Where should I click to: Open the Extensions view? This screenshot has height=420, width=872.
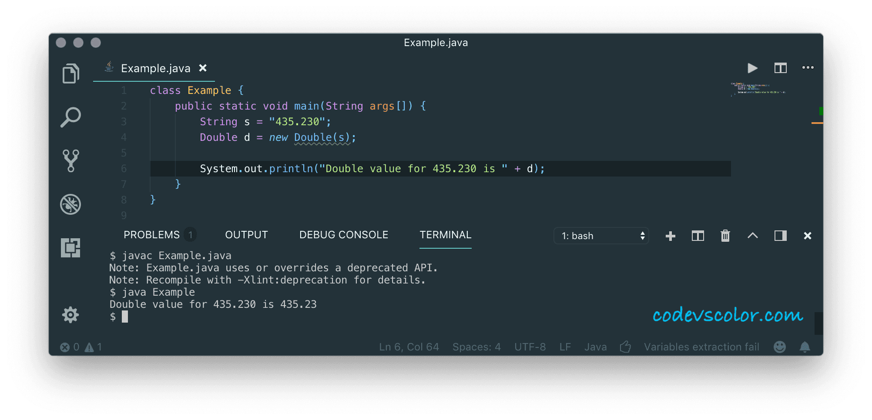70,247
